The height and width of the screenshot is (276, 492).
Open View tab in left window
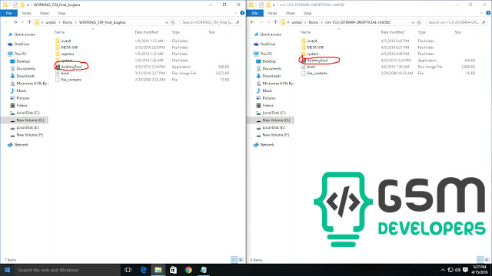(x=61, y=13)
